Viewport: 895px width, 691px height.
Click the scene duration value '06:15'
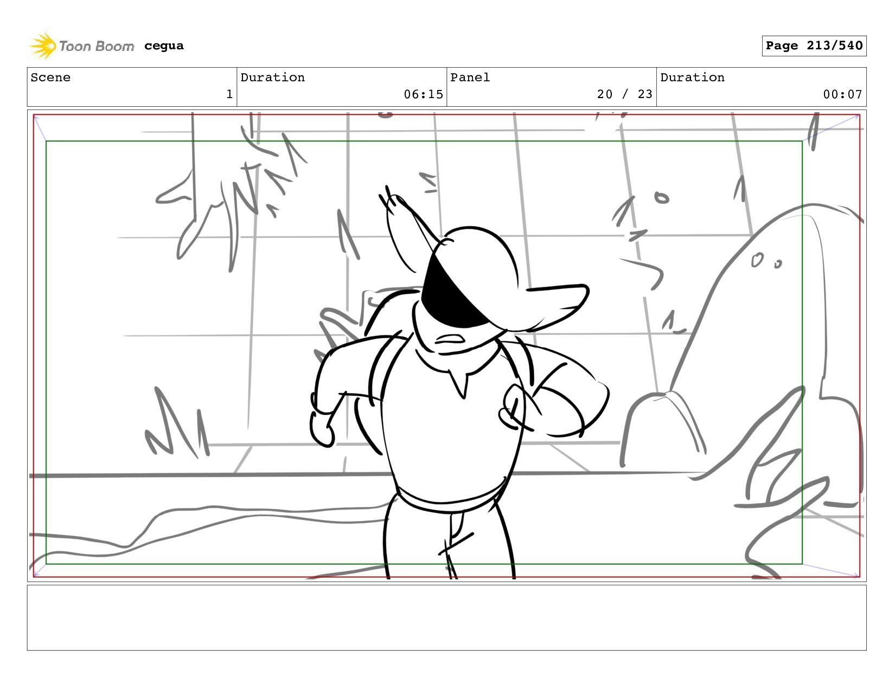point(424,94)
